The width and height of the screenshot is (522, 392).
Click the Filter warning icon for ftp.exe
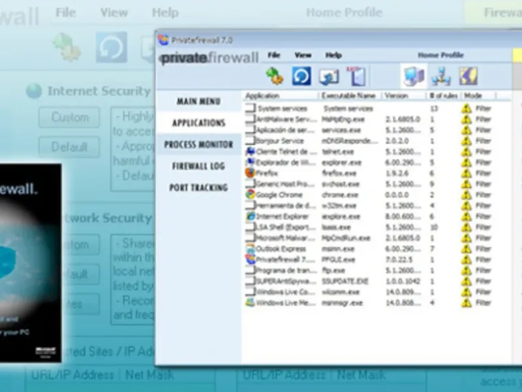(467, 270)
